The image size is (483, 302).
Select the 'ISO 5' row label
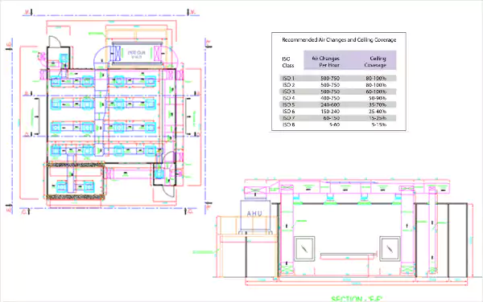(x=289, y=104)
